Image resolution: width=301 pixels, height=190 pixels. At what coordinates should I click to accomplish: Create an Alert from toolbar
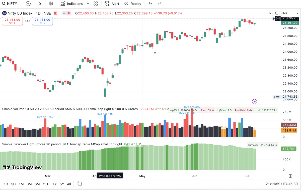[x=112, y=4]
